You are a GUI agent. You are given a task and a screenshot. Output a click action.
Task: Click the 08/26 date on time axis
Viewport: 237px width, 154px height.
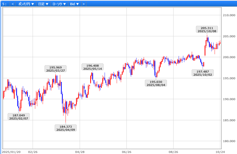pyautogui.click(x=173, y=152)
